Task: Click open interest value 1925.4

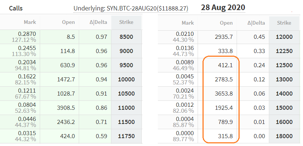Action: point(224,108)
